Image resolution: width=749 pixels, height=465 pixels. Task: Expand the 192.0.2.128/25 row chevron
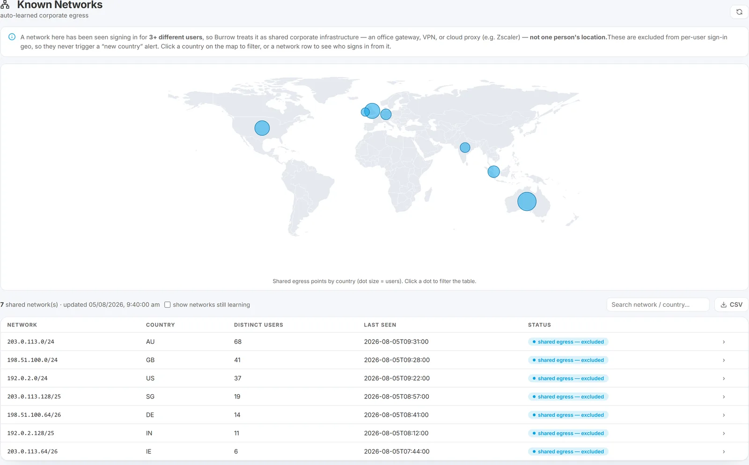pyautogui.click(x=724, y=433)
